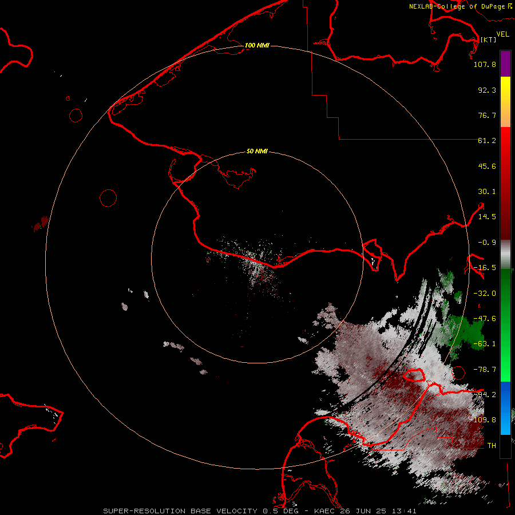Click the 61.2 legend value
Viewport: 515px width, 515px height.
(x=487, y=141)
